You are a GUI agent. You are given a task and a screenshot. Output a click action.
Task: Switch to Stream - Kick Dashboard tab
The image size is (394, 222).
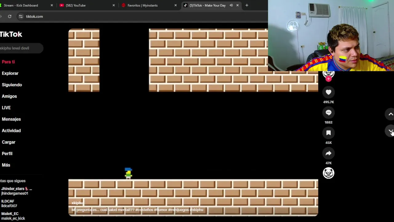click(26, 5)
